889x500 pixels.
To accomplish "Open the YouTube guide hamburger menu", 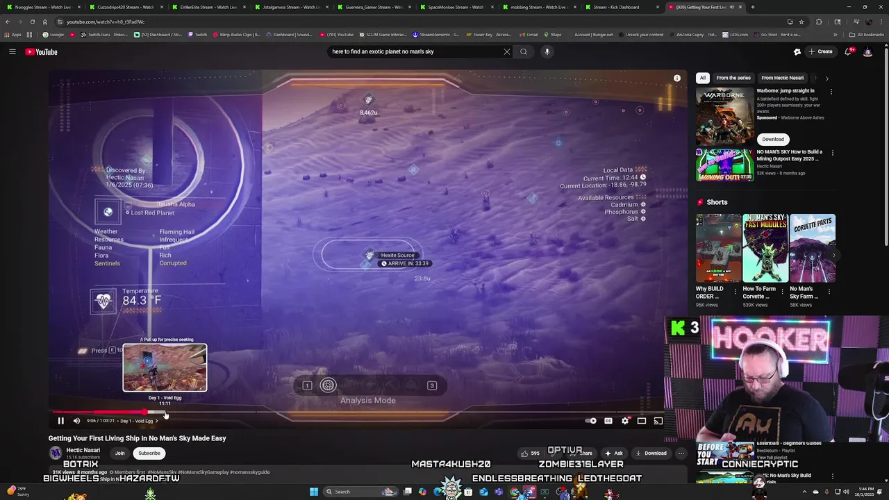I will [x=13, y=51].
